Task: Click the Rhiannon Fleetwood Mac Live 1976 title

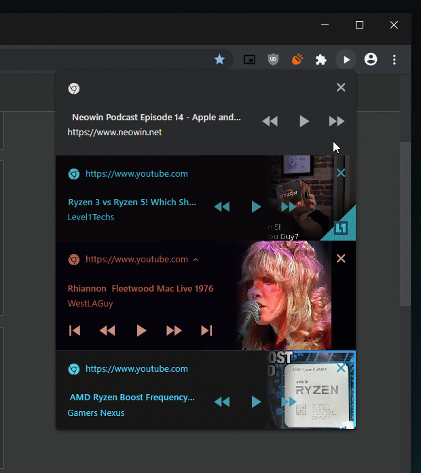Action: 141,289
